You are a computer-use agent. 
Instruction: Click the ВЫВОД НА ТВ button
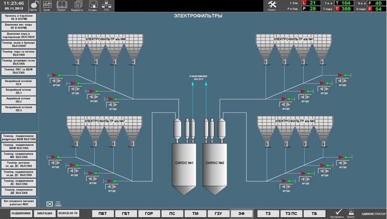click(x=68, y=213)
